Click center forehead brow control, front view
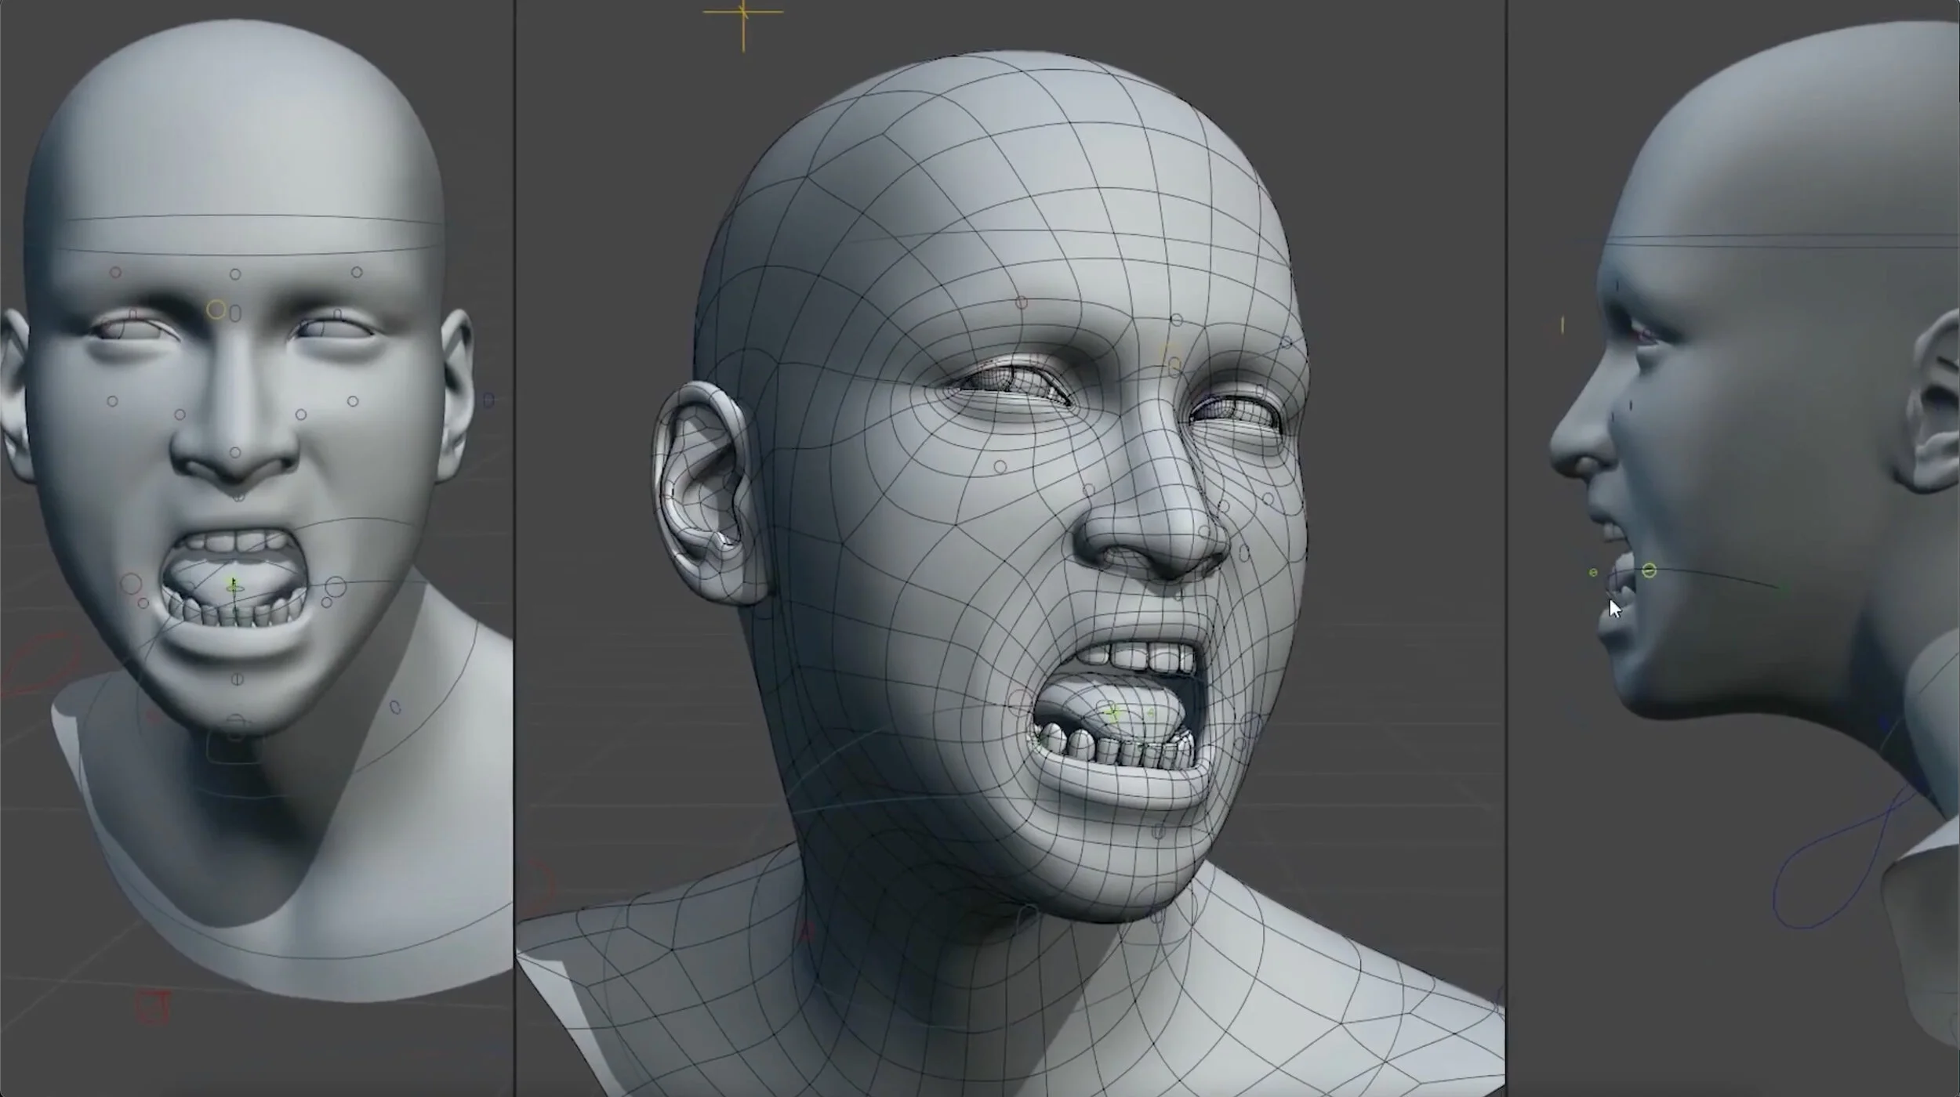 [x=235, y=274]
